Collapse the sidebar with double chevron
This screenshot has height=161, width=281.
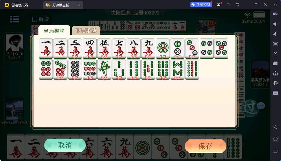pos(276,5)
